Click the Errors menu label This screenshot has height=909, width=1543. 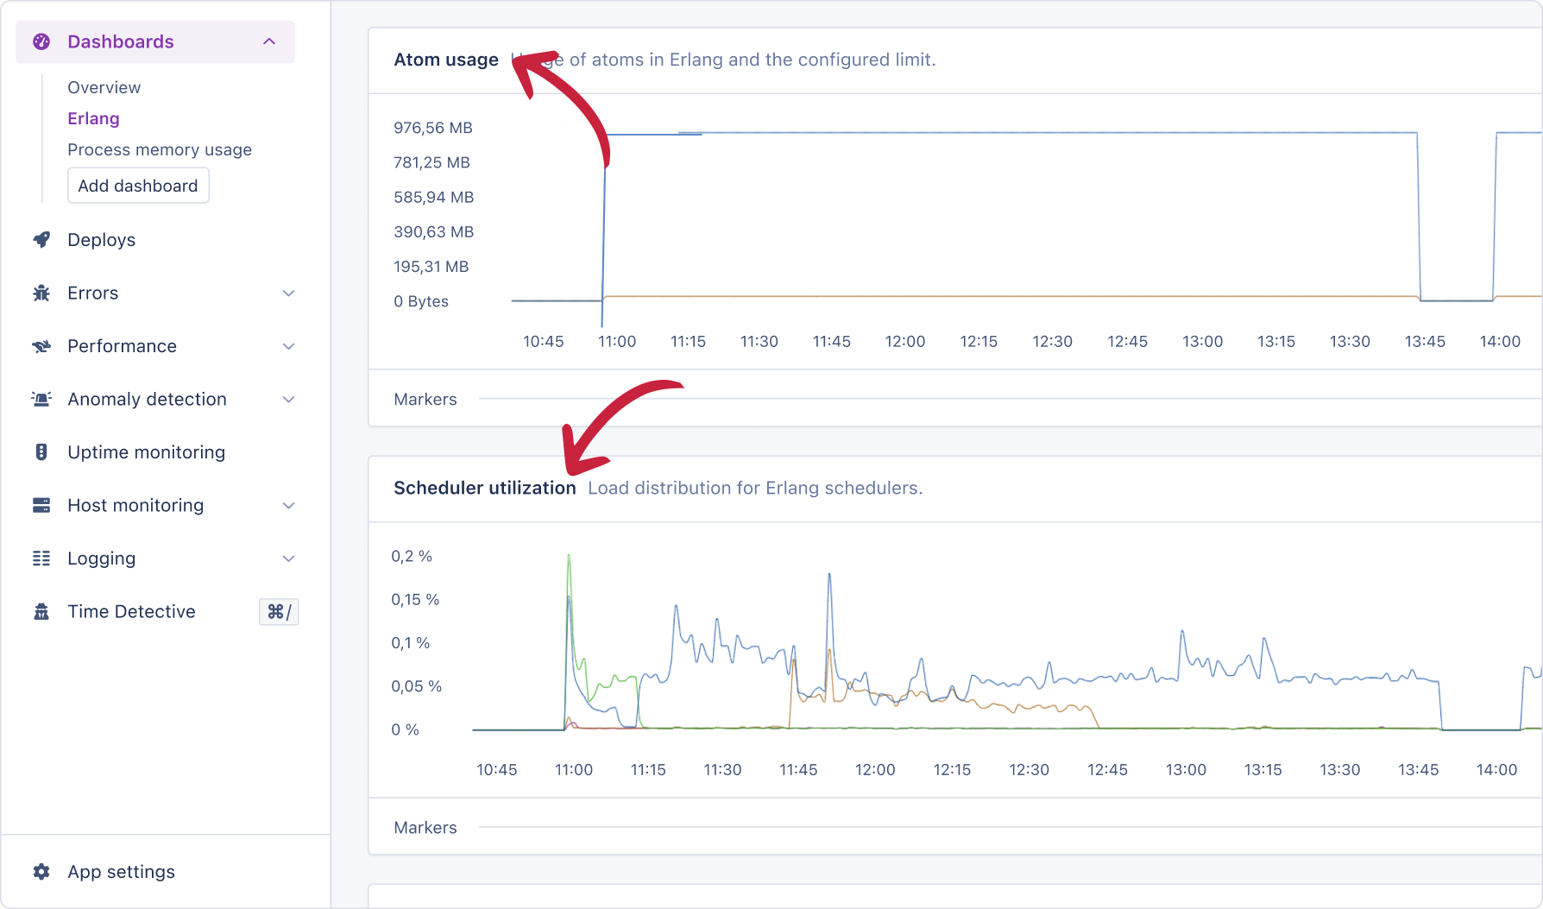[x=92, y=294]
